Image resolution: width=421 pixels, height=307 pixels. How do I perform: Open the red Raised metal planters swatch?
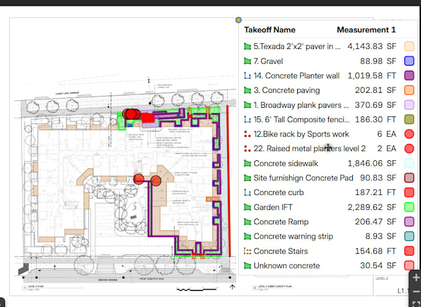[409, 149]
